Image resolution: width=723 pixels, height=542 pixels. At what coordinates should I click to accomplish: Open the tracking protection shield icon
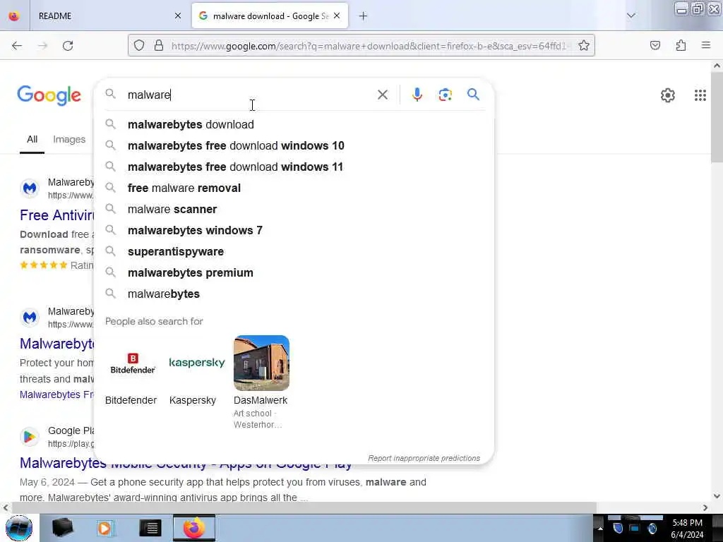(139, 45)
